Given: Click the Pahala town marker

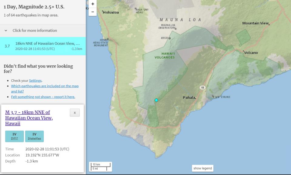Looking at the screenshot, I should (x=196, y=98).
